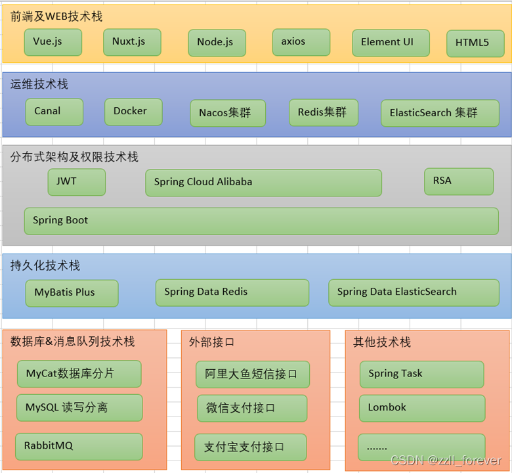Select the Spring Data ElasticSearch box
Screen dimensions: 512x473
click(414, 292)
